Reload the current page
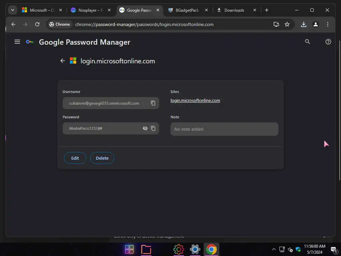 [37, 24]
